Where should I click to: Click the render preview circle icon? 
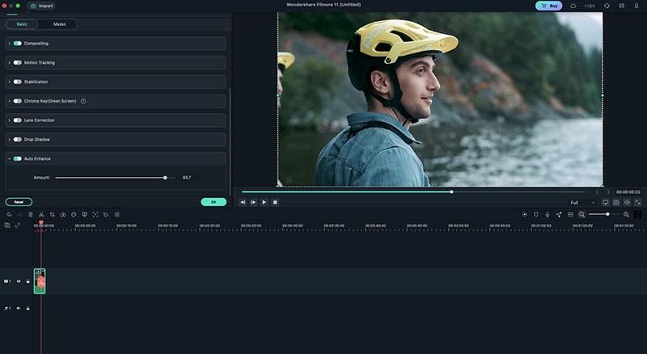tap(524, 214)
